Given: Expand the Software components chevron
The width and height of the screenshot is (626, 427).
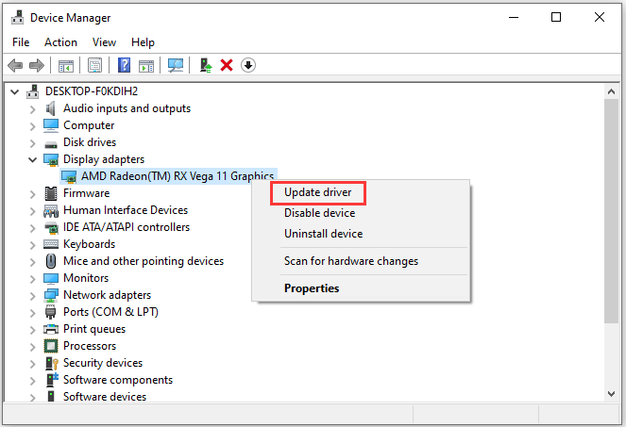Looking at the screenshot, I should 33,381.
